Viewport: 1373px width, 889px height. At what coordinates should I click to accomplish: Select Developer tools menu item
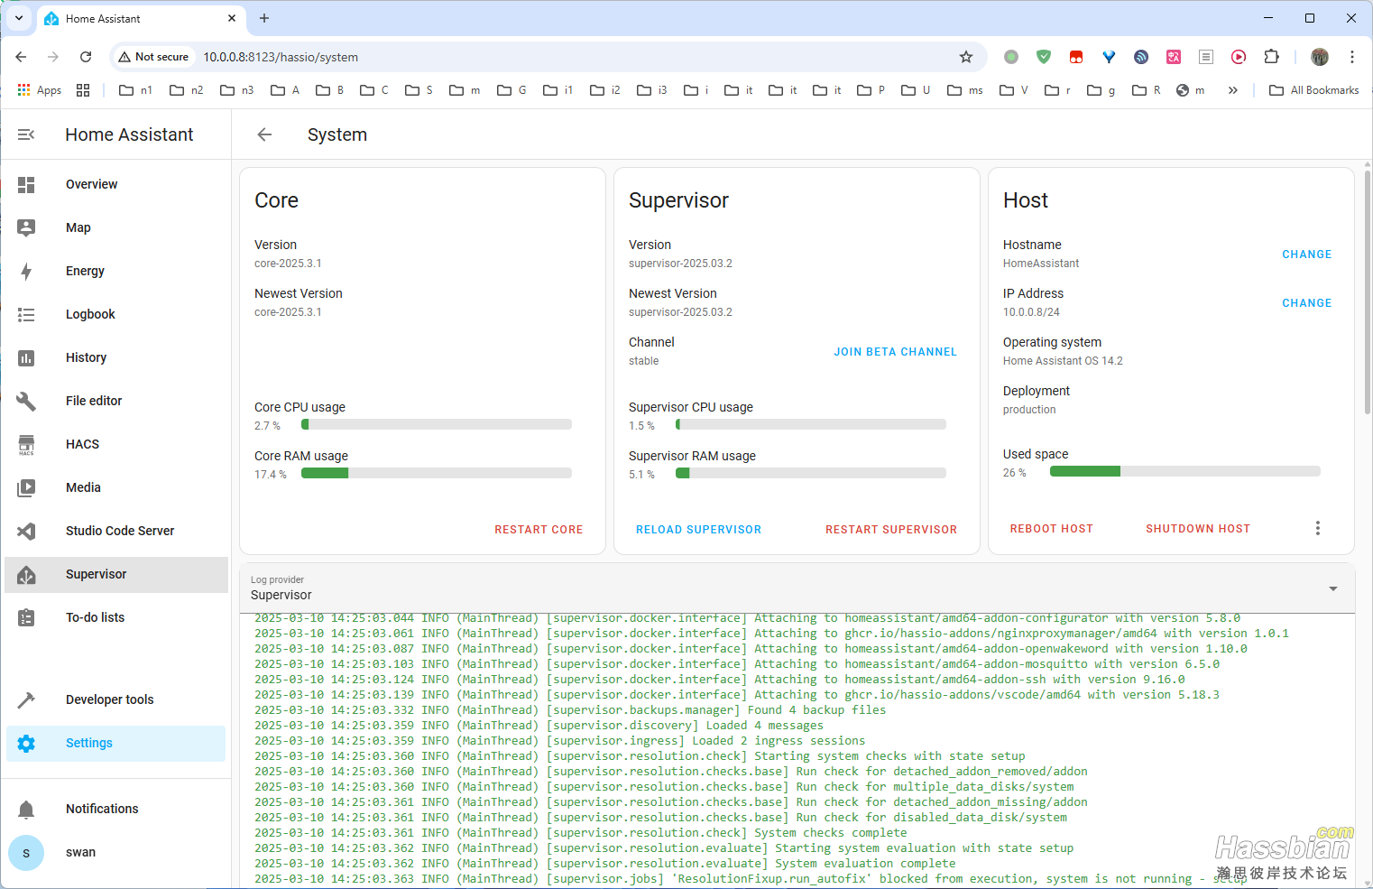pyautogui.click(x=109, y=699)
